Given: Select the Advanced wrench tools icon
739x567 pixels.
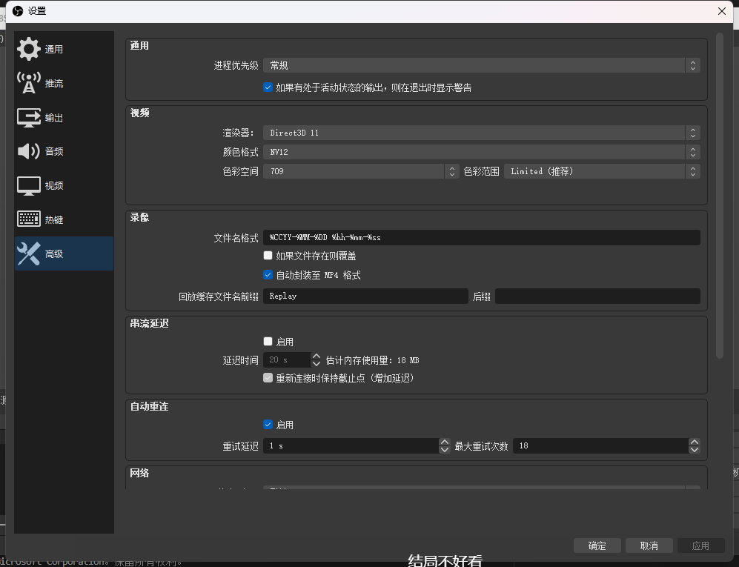Looking at the screenshot, I should pyautogui.click(x=29, y=253).
